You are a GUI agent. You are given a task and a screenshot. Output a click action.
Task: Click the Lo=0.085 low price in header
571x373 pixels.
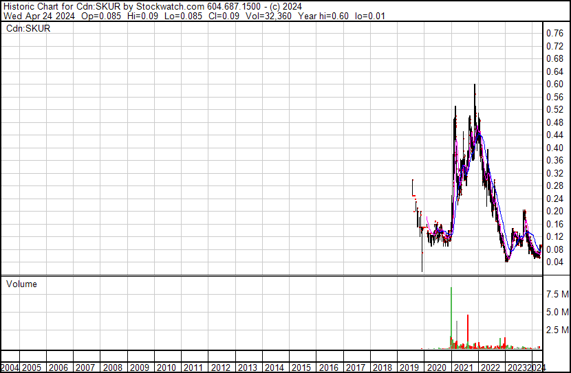183,16
